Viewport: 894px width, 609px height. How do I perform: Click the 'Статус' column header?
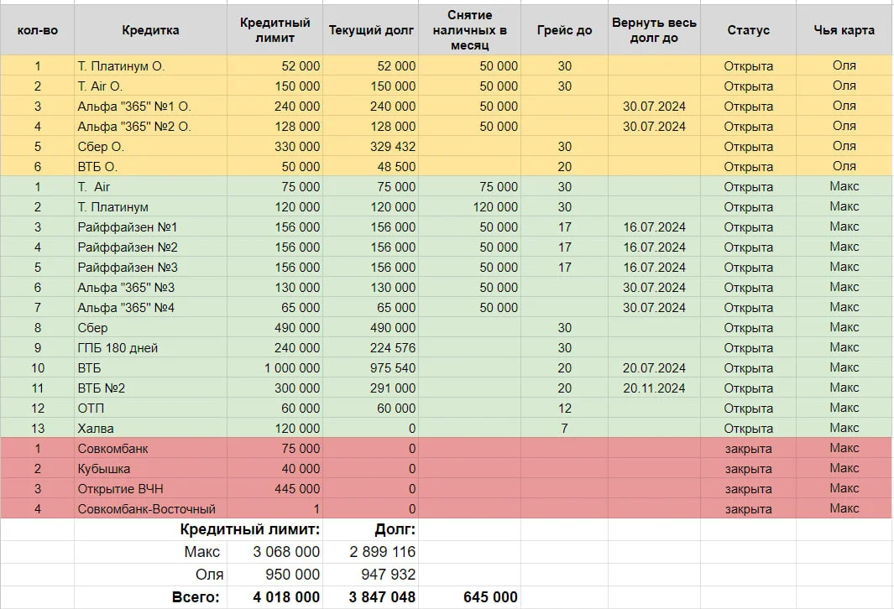748,30
